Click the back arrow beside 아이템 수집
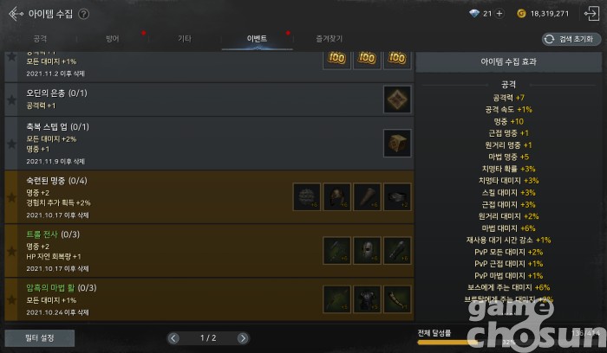 pyautogui.click(x=16, y=14)
